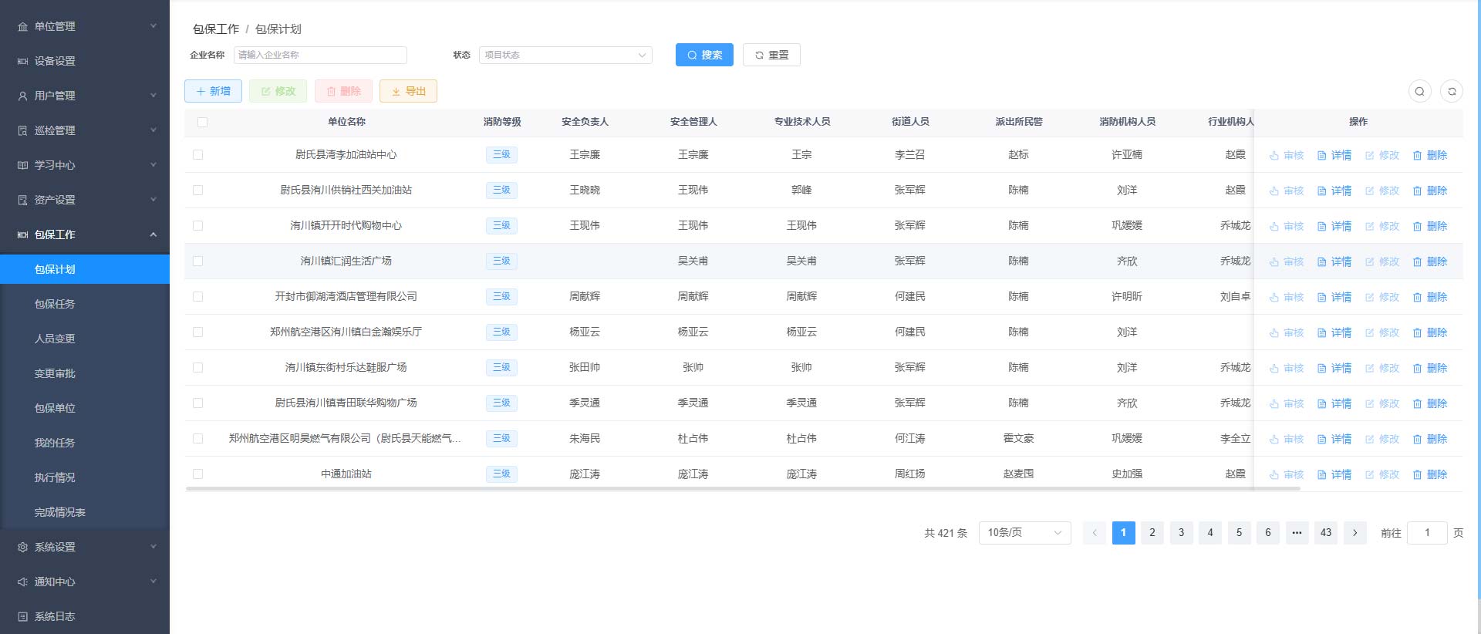The height and width of the screenshot is (634, 1481).
Task: Go to next page arrow
Action: pos(1355,533)
